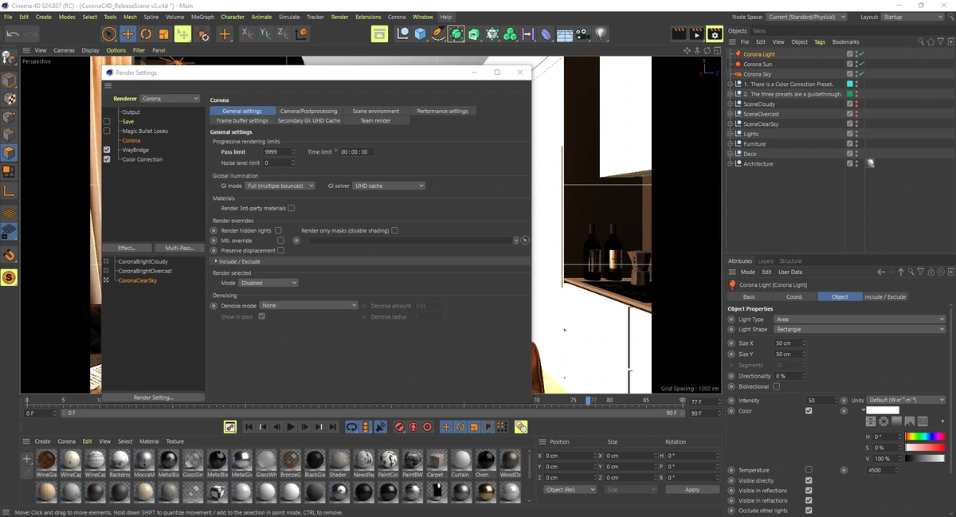Enable Render only masks checkbox
Screen dimensions: 956x517
tap(394, 230)
